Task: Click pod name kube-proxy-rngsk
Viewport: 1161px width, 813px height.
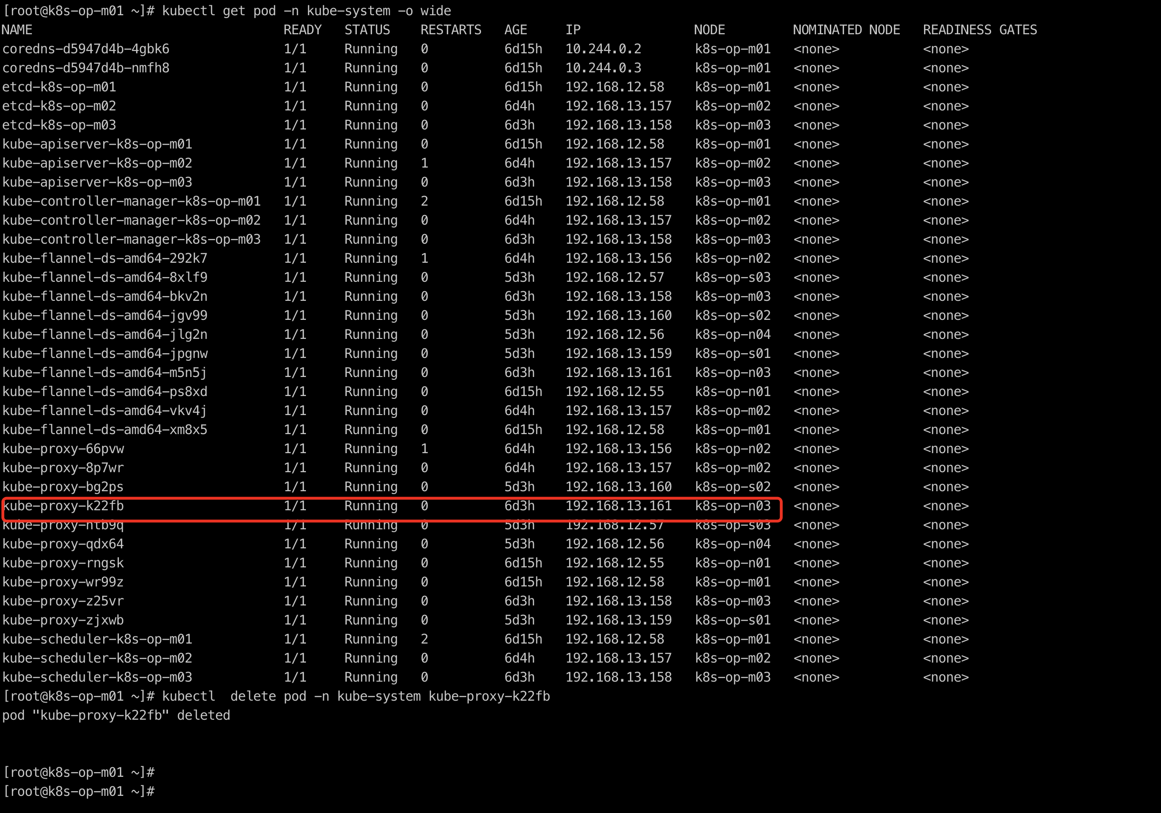Action: tap(63, 564)
